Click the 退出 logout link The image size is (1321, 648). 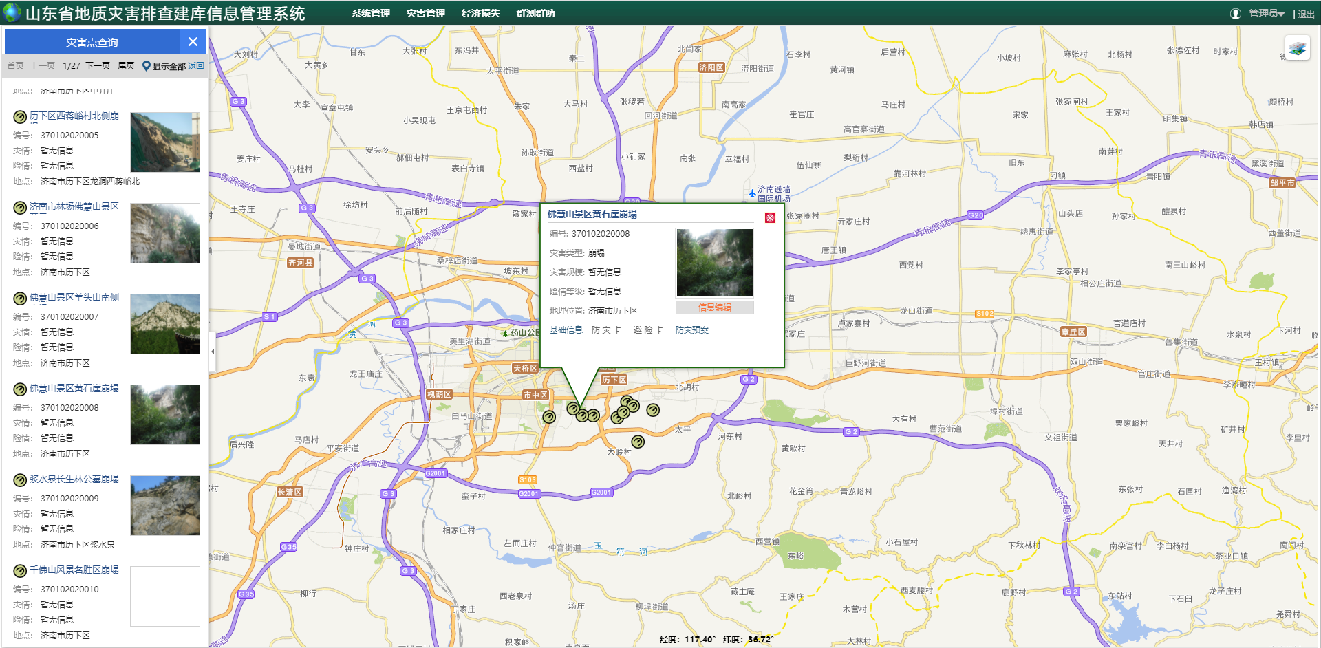(1306, 14)
